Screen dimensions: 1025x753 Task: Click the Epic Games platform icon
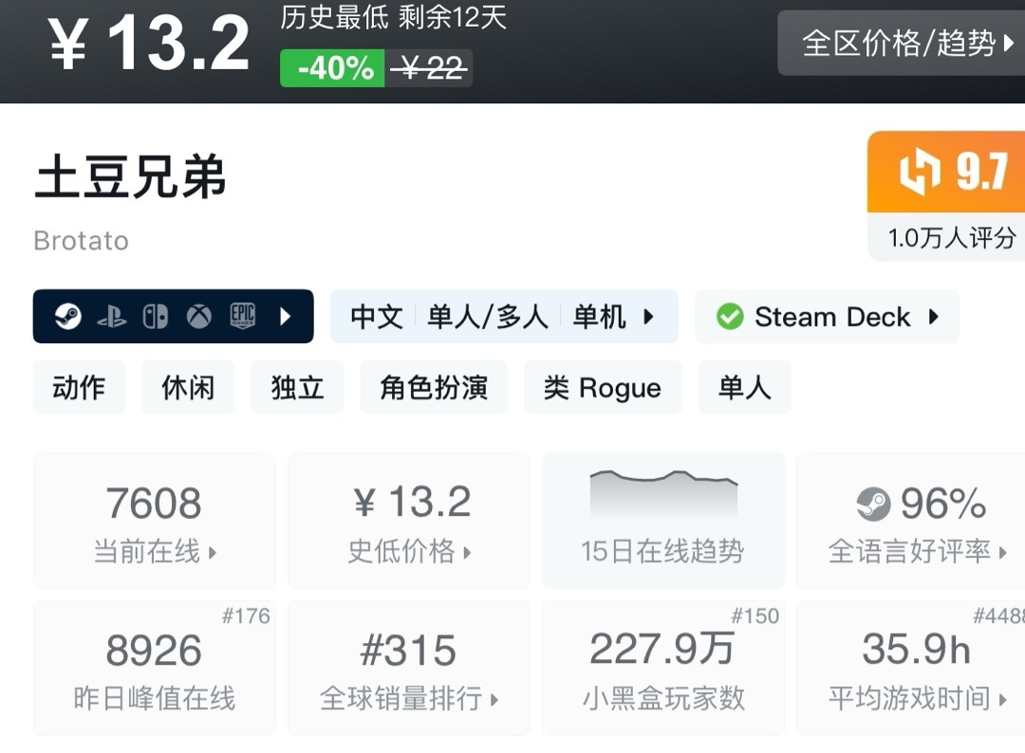click(x=243, y=317)
